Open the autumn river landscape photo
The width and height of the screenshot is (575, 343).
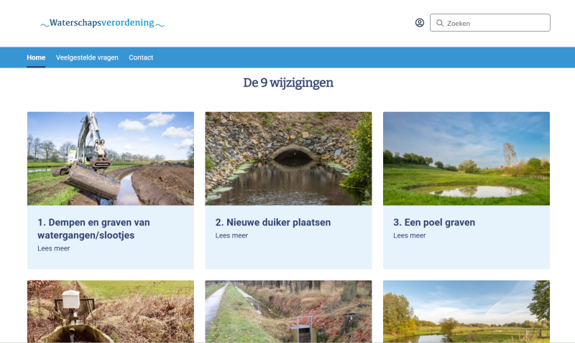[466, 311]
